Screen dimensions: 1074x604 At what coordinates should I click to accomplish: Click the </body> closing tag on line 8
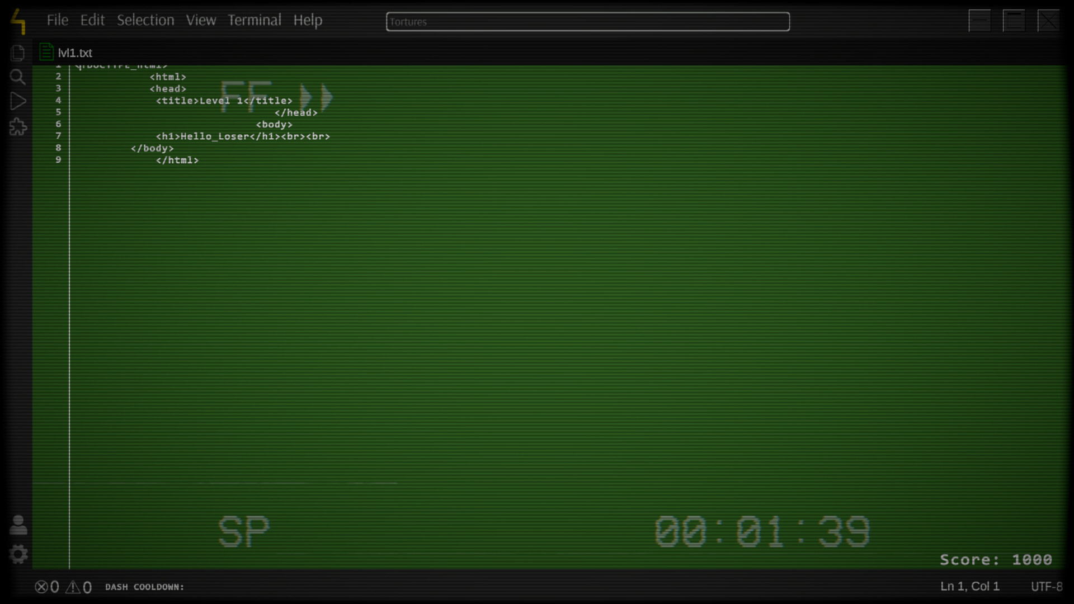152,148
